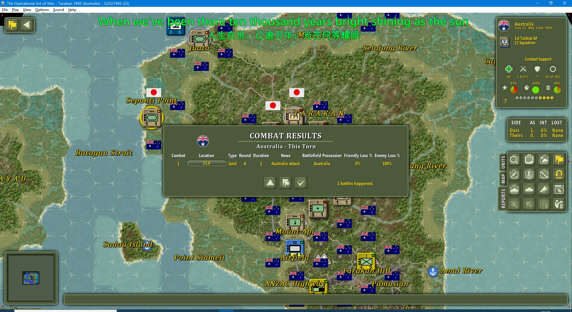Click the megaphone announcement icon
572x312 pixels.
[544, 189]
